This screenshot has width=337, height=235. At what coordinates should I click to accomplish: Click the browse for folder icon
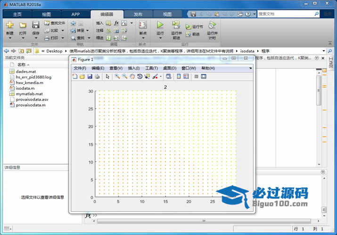pos(28,51)
